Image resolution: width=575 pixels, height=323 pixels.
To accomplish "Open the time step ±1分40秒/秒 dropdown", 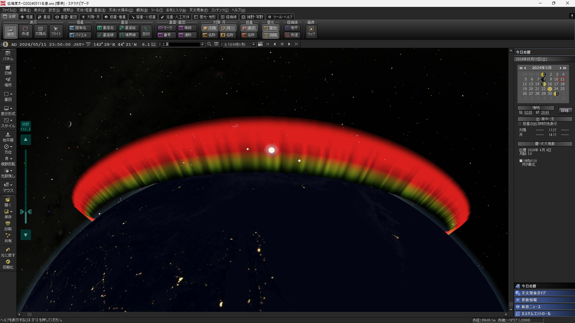I will click(x=254, y=44).
